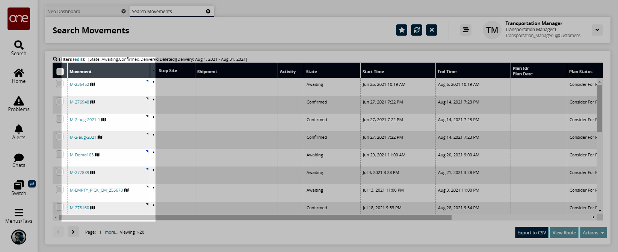Click horizontal scrollbar right arrow

pos(594,217)
